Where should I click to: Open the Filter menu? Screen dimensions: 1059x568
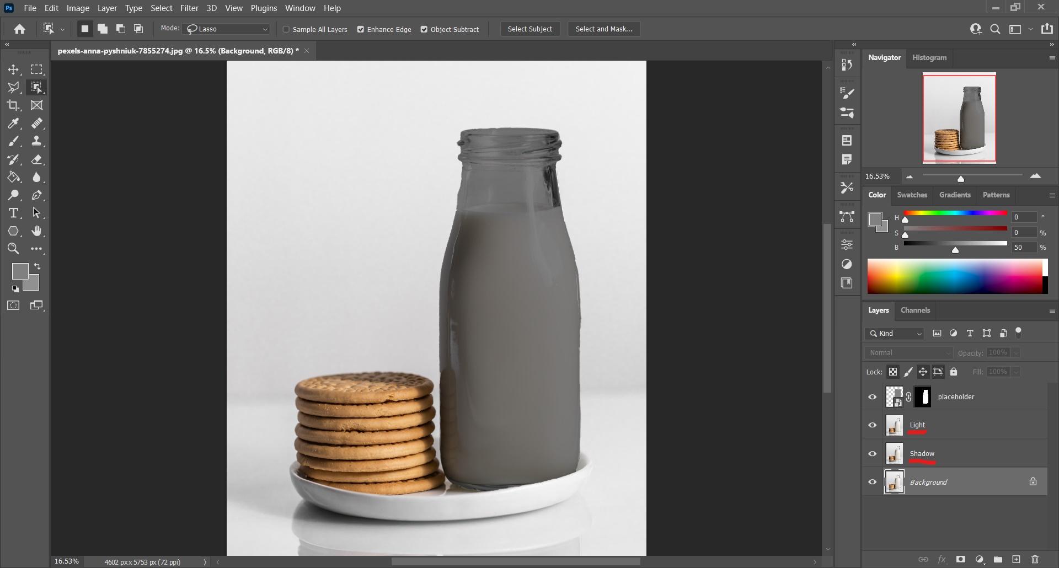189,8
